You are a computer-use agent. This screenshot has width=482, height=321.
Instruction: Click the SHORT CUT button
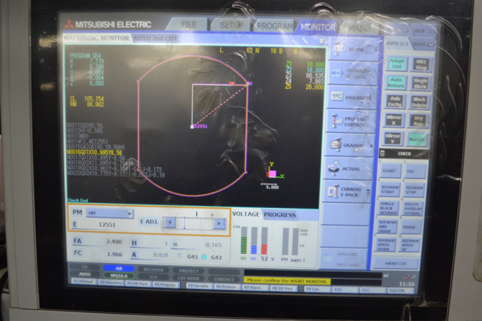(395, 263)
